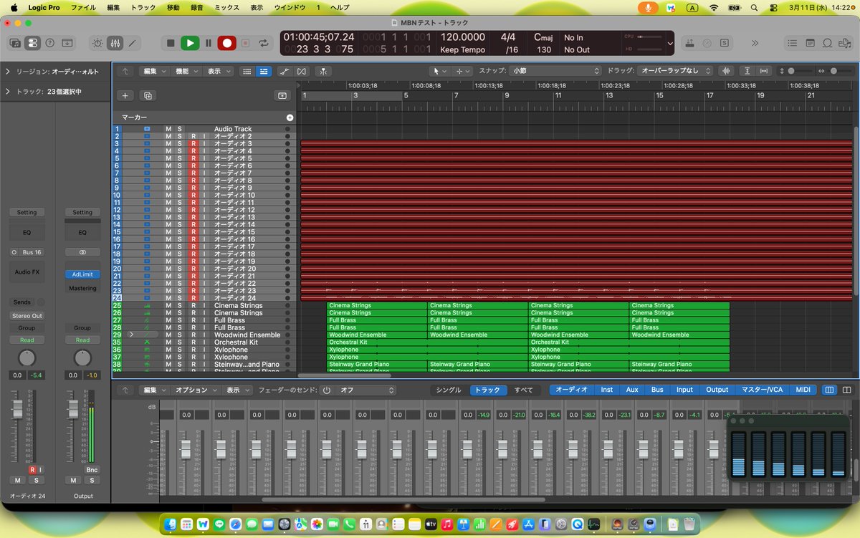
Task: Open the Note Pads button
Action: pos(811,43)
